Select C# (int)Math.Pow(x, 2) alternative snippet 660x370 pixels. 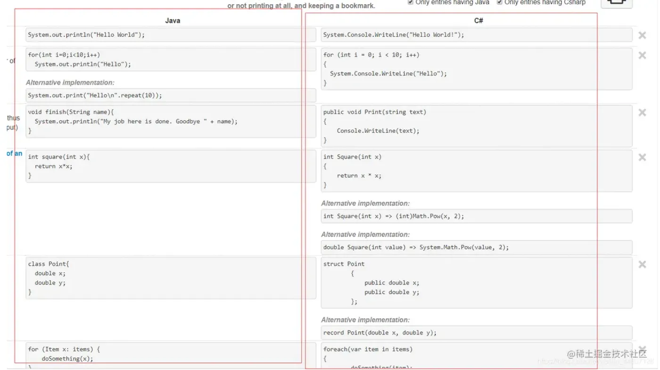pos(477,216)
